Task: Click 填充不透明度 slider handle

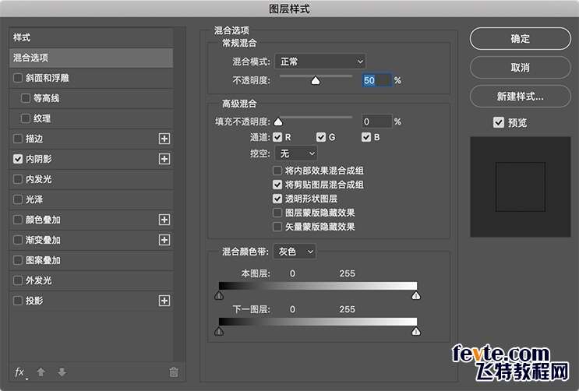Action: 278,122
